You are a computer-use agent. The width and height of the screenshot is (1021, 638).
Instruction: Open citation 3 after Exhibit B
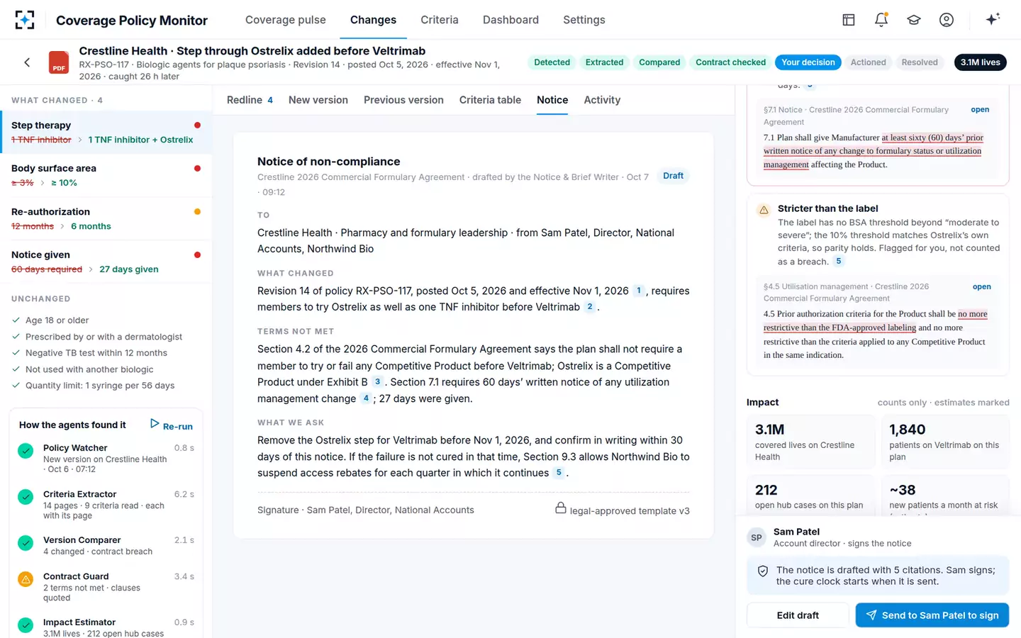(x=377, y=382)
